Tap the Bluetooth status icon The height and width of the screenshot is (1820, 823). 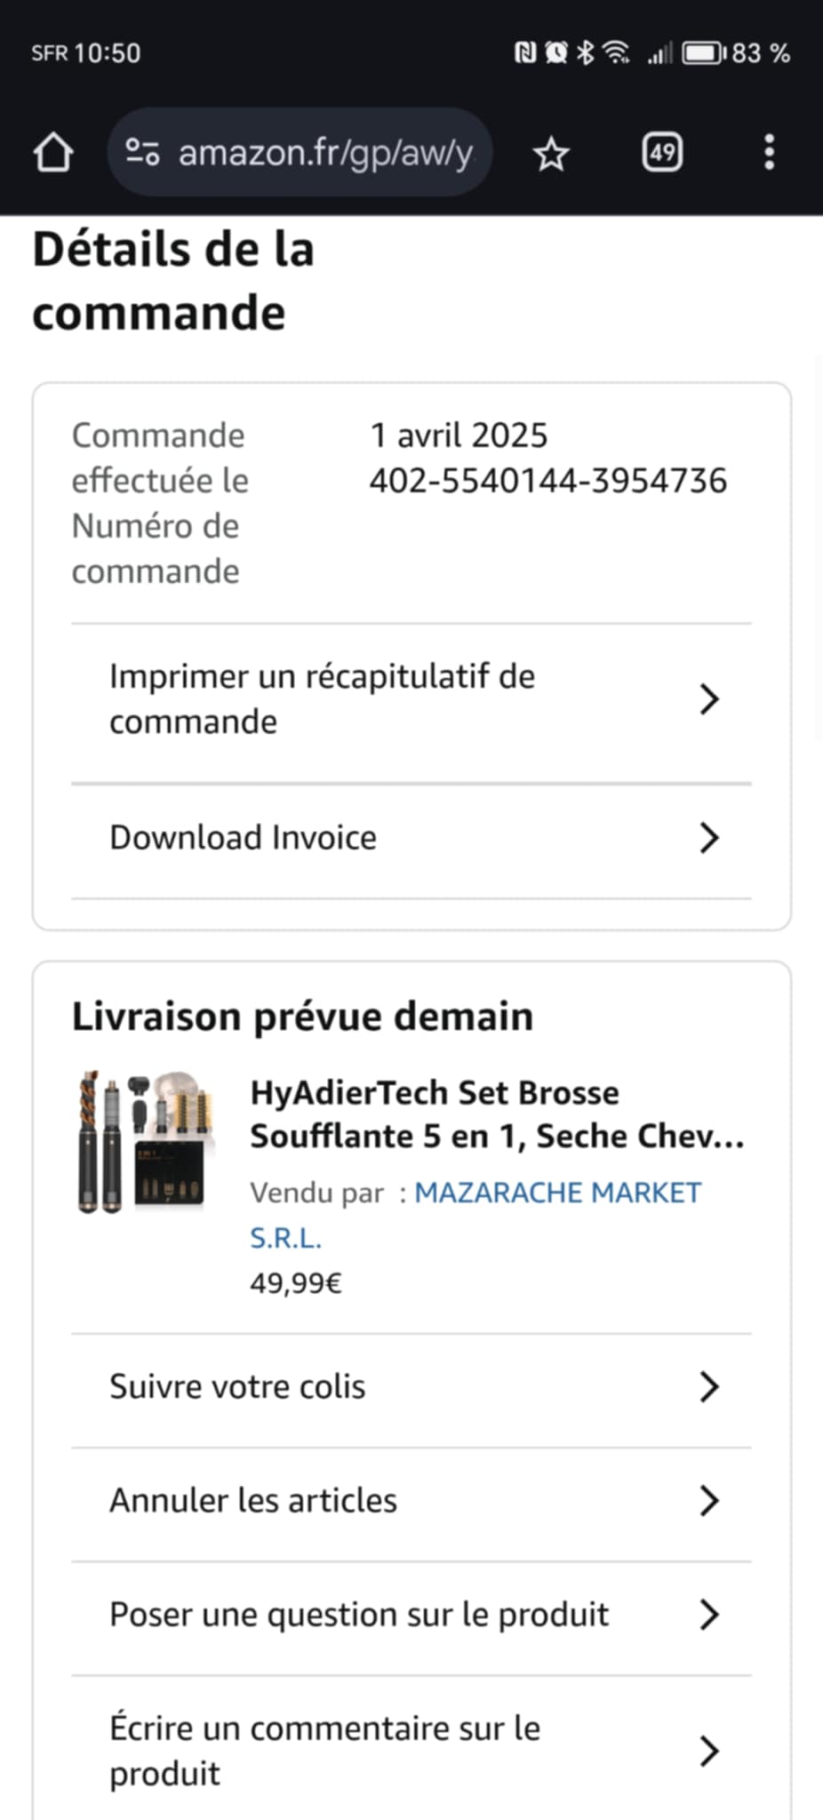tap(585, 53)
